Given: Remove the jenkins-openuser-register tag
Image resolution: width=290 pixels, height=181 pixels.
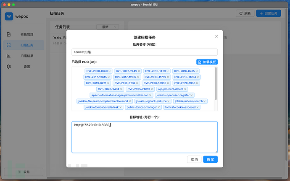Looking at the screenshot, I should click(192, 95).
